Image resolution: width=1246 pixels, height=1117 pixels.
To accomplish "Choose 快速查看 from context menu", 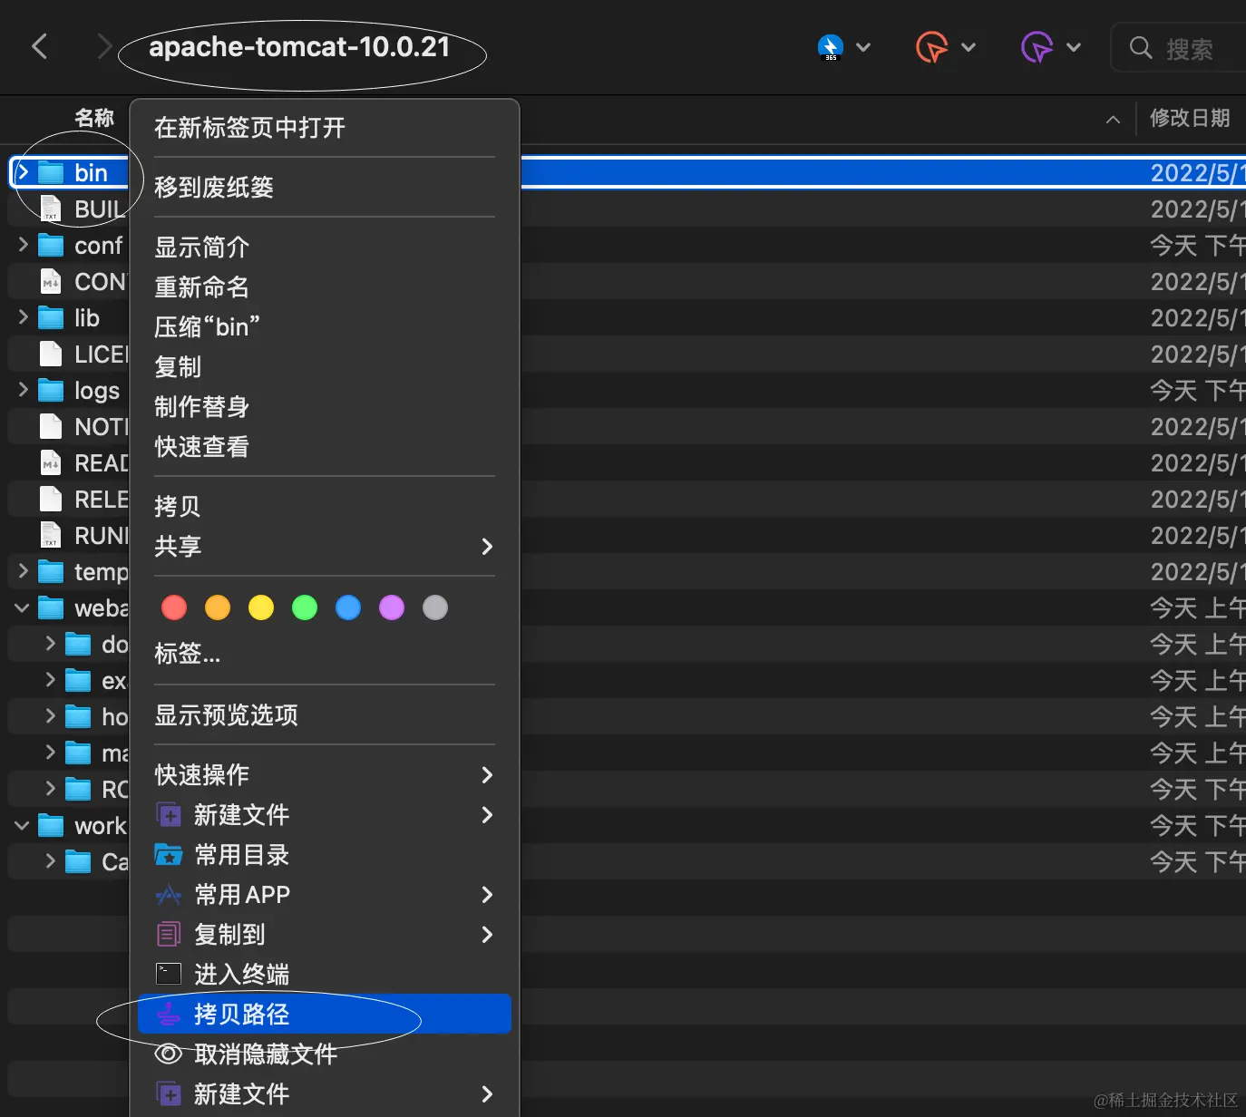I will (325, 447).
